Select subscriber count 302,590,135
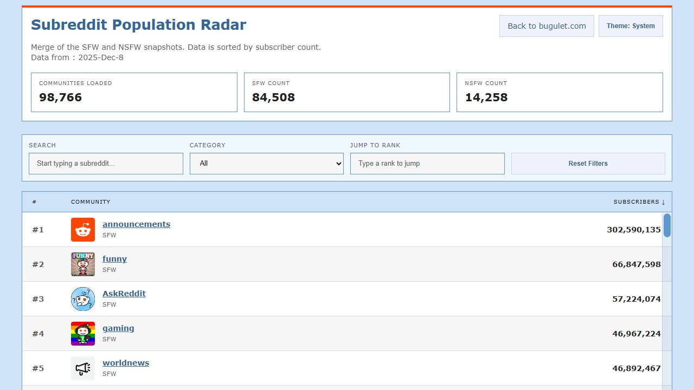 (634, 230)
